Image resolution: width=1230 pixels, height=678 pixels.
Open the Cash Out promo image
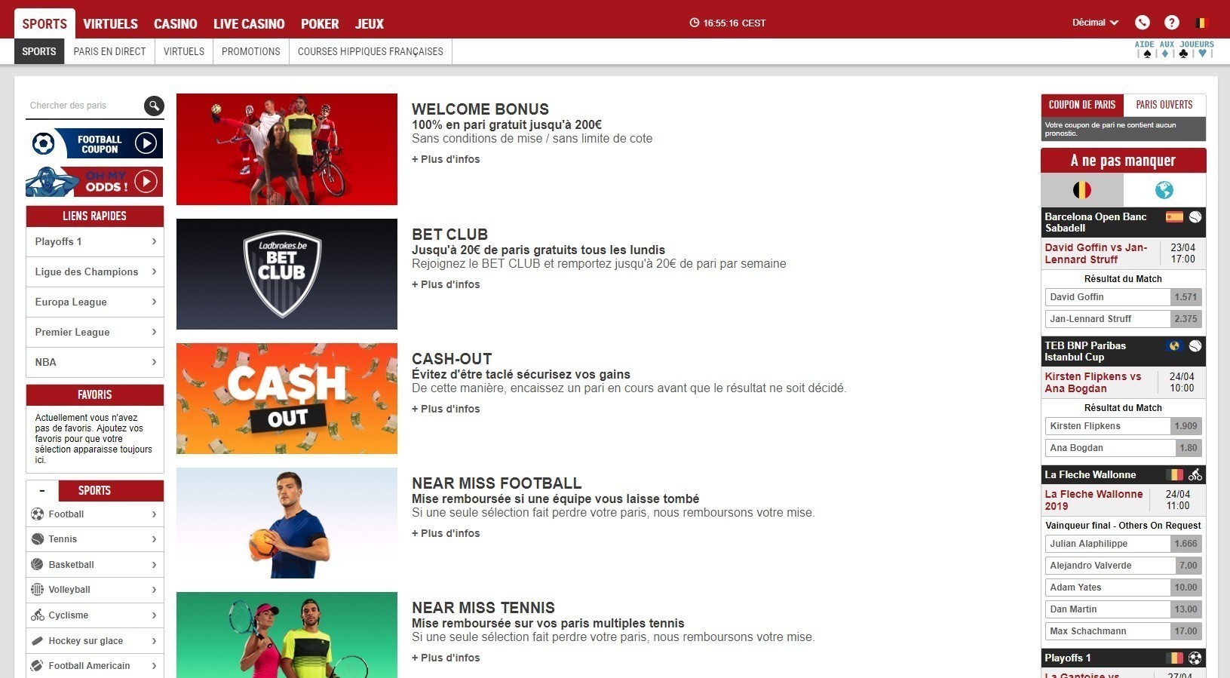coord(287,398)
